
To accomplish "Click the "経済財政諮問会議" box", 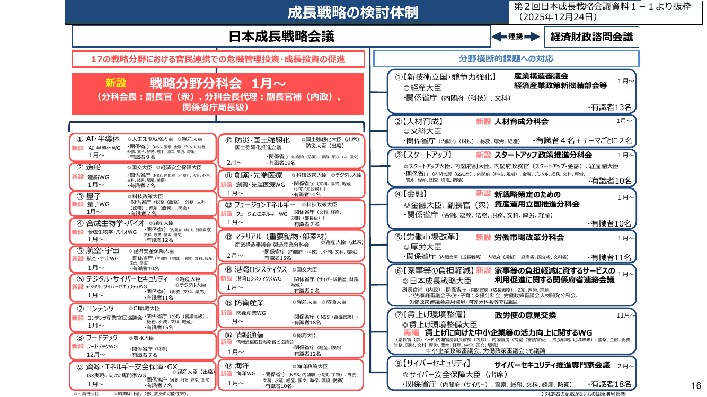I will click(591, 37).
